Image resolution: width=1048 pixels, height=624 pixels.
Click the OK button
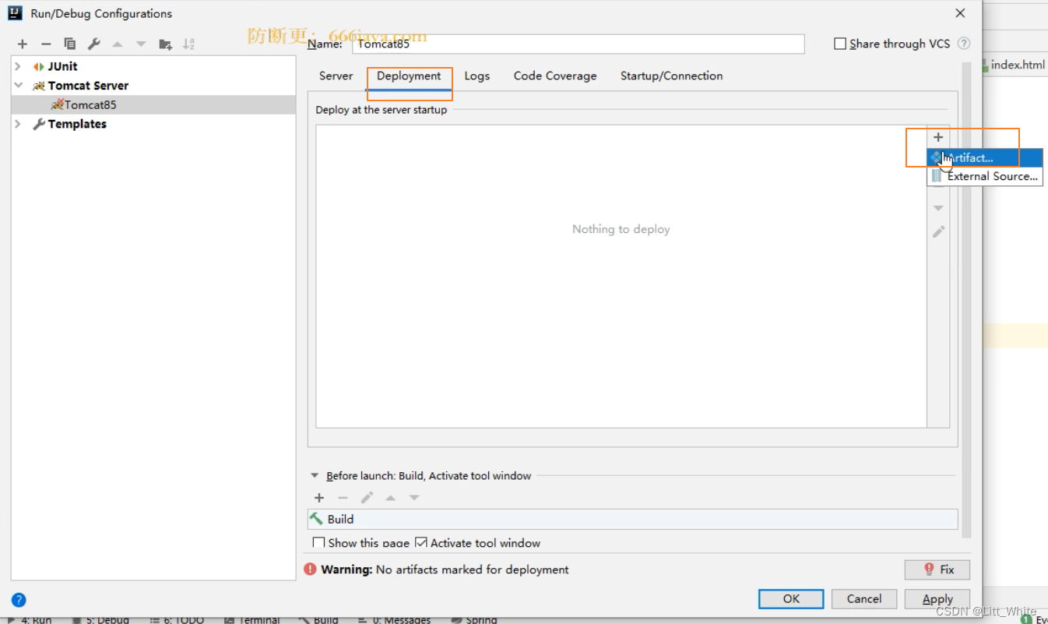pyautogui.click(x=791, y=598)
